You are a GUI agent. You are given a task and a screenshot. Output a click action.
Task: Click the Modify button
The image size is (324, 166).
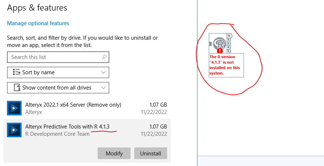pyautogui.click(x=114, y=153)
